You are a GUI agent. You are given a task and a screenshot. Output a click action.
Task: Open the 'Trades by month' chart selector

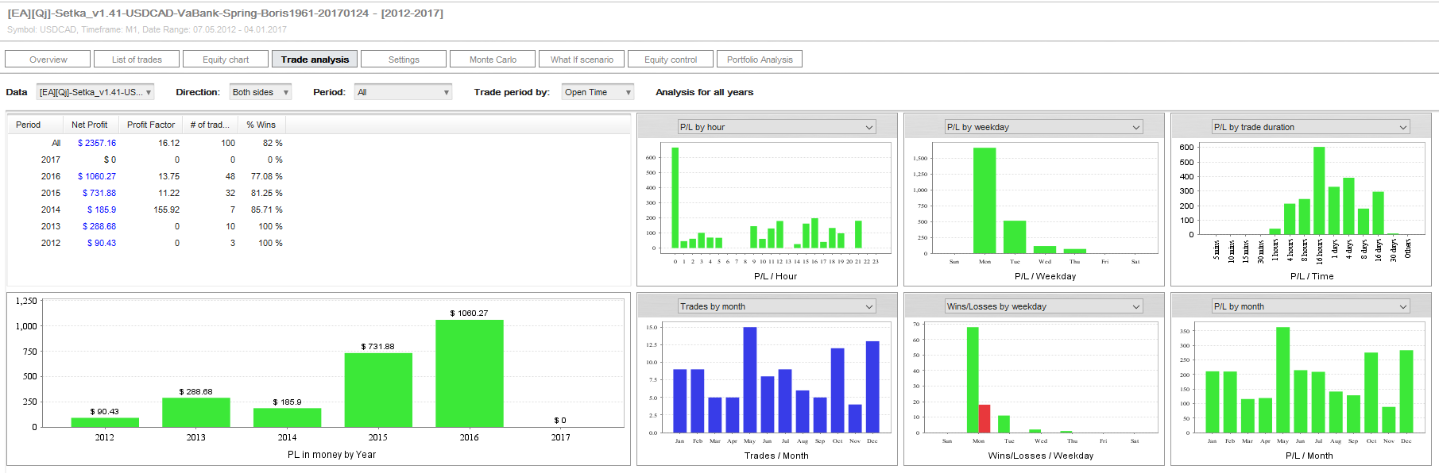(776, 306)
